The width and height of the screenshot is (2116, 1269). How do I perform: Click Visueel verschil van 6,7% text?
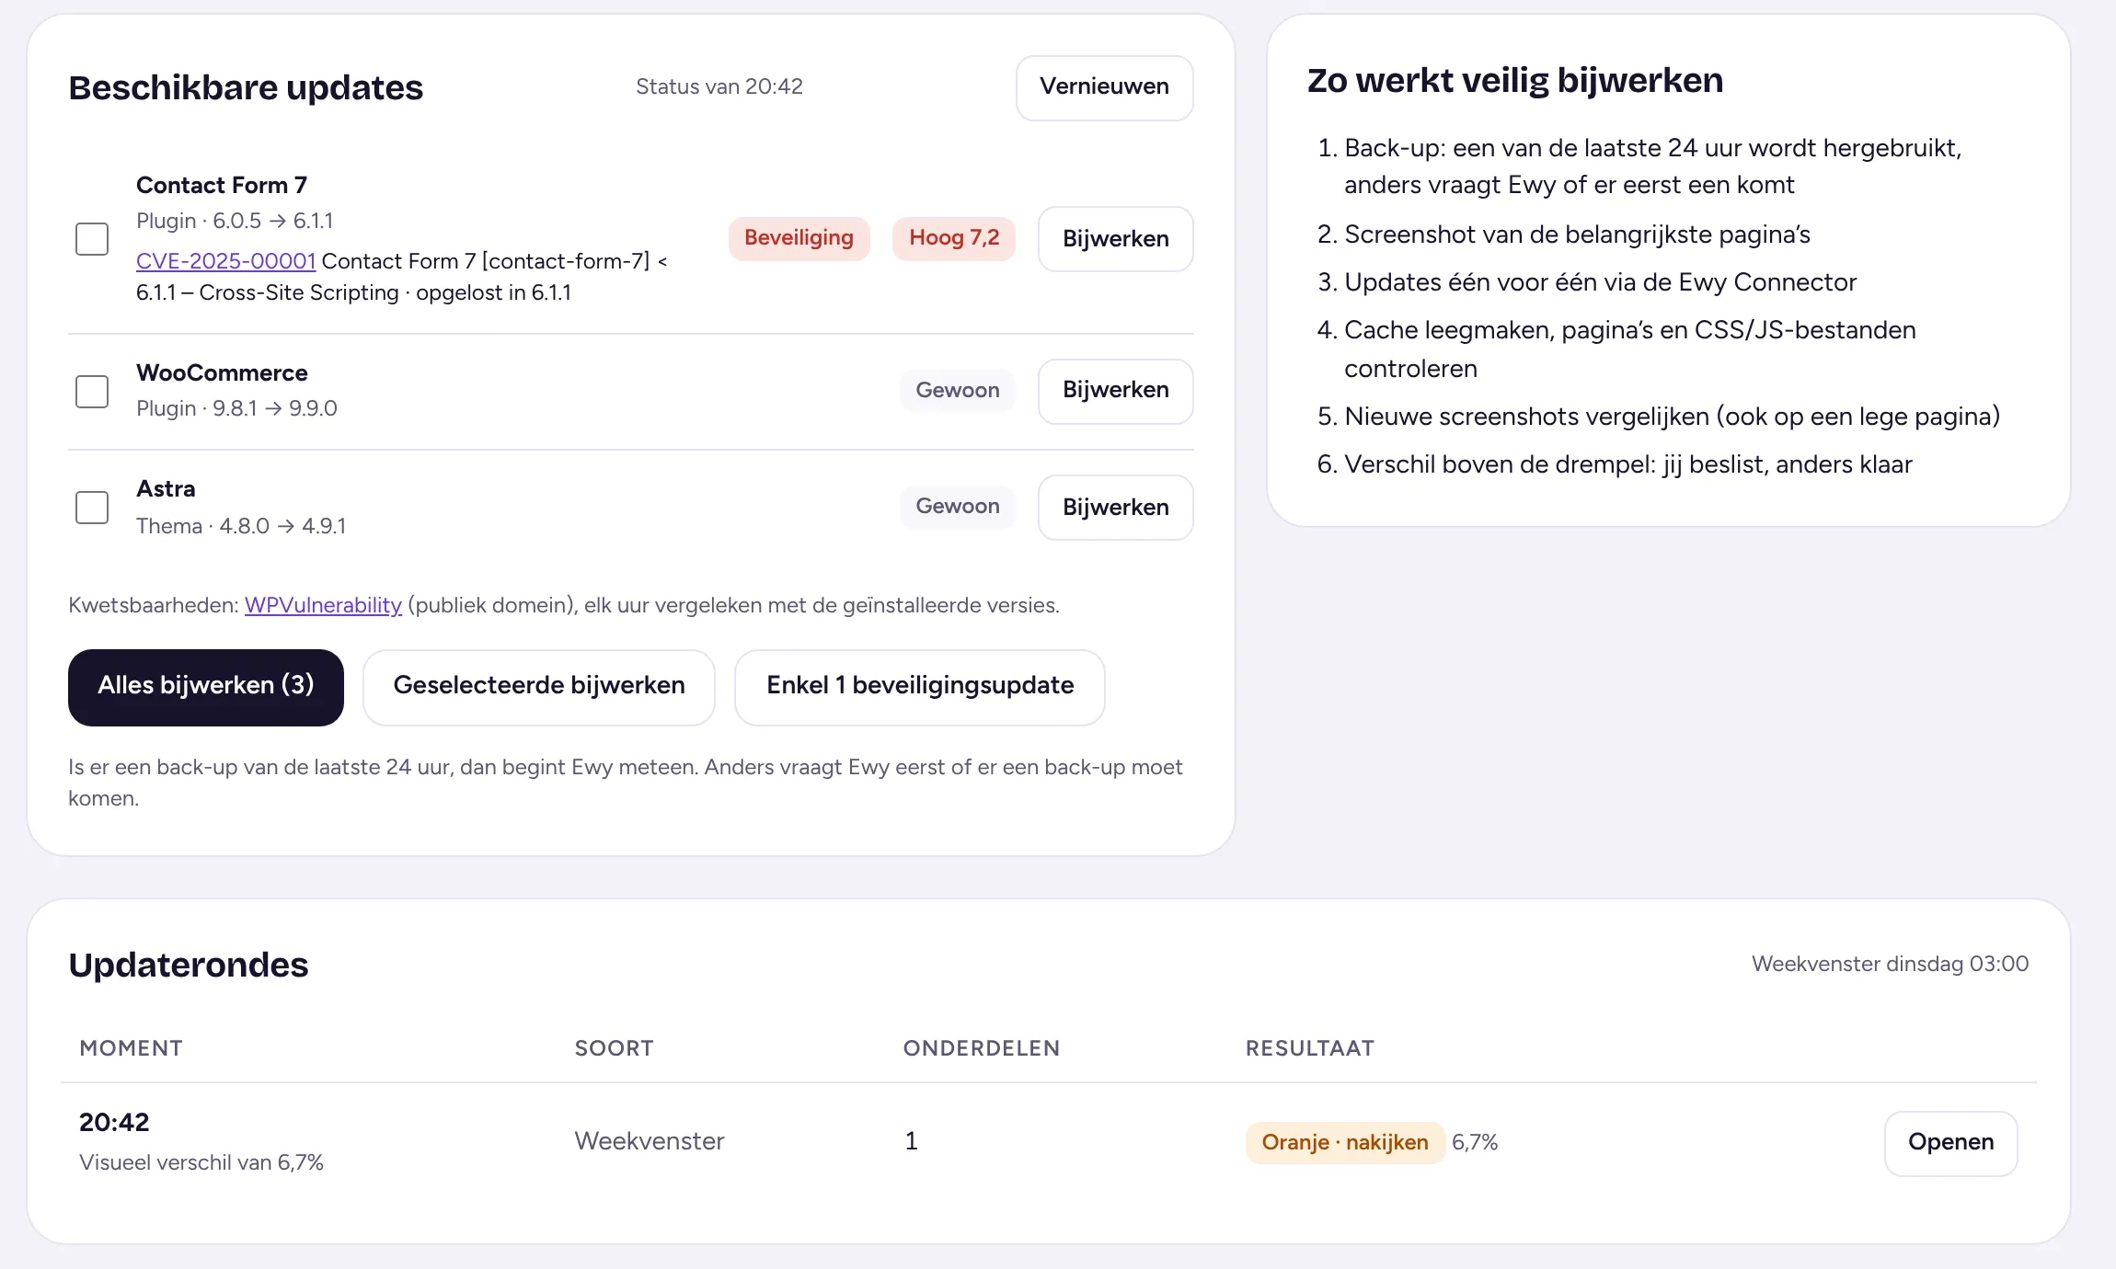pos(201,1162)
